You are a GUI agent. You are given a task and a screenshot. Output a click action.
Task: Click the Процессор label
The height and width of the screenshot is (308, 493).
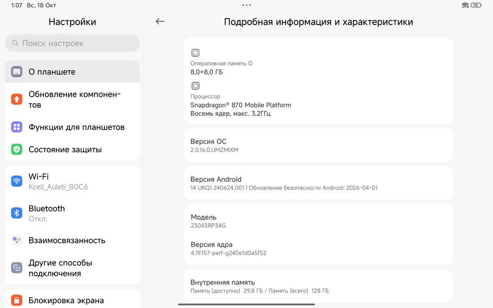pyautogui.click(x=205, y=97)
